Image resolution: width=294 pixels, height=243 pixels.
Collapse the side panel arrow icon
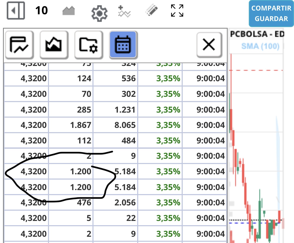click(x=16, y=11)
